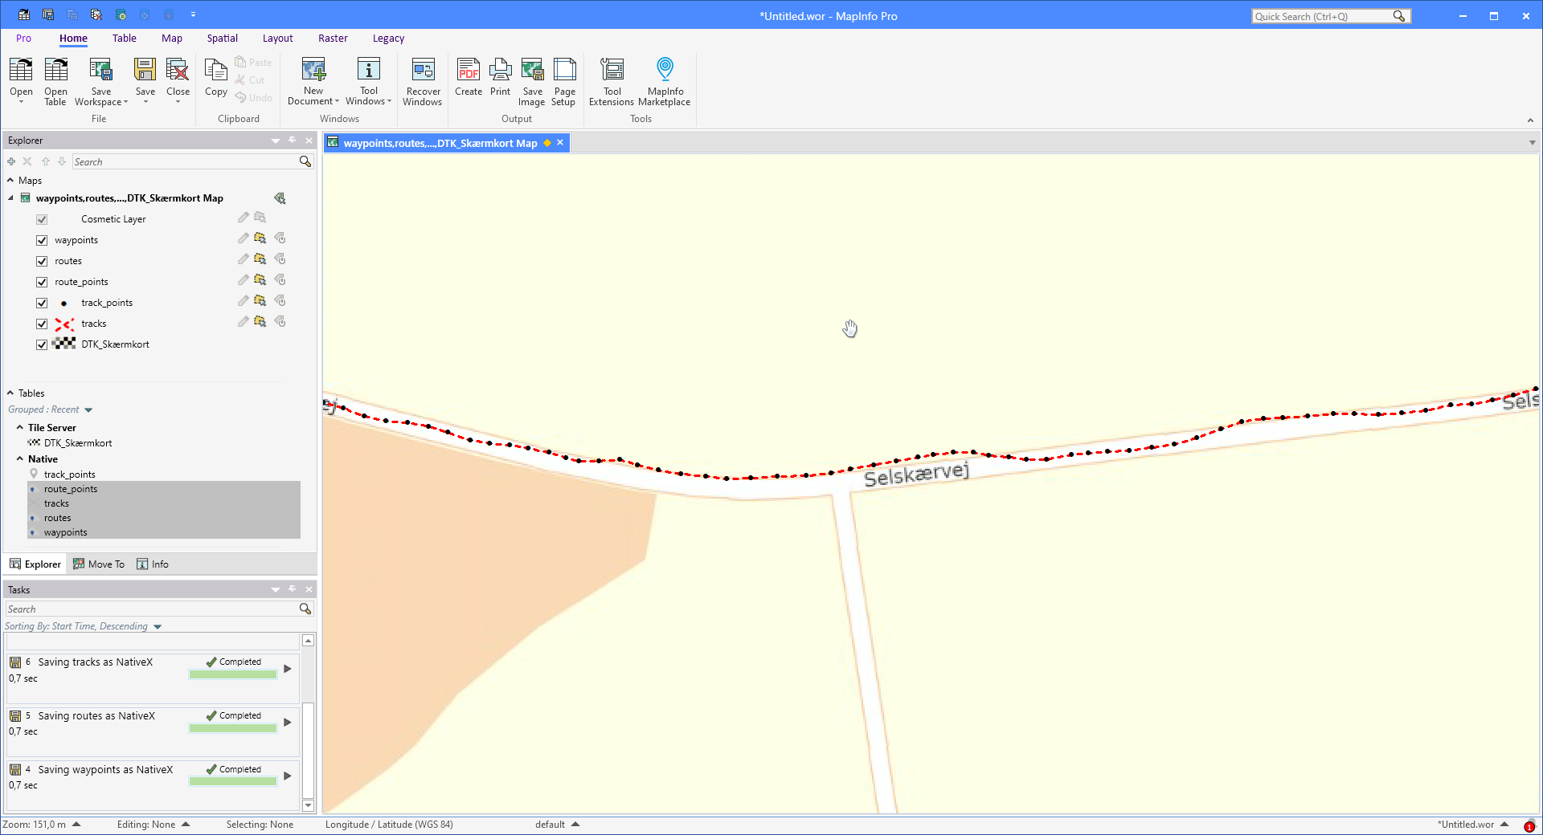
Task: Click inside the Quick Search field
Action: click(1322, 16)
